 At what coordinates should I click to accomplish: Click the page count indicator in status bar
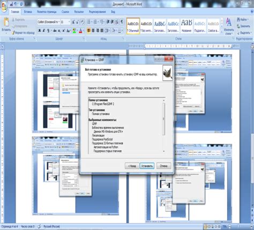click(x=10, y=226)
